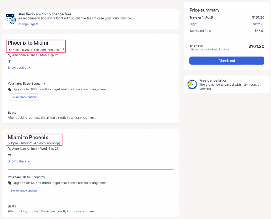Click the calendar shield icon beside Stay flexible
The image size is (271, 219).
pyautogui.click(x=11, y=19)
